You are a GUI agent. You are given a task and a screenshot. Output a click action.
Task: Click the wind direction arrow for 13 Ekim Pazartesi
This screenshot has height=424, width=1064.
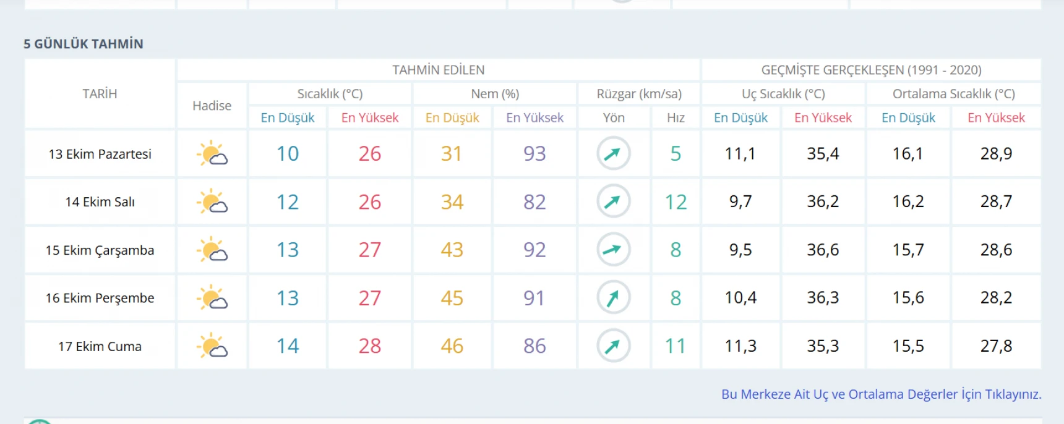pyautogui.click(x=613, y=153)
